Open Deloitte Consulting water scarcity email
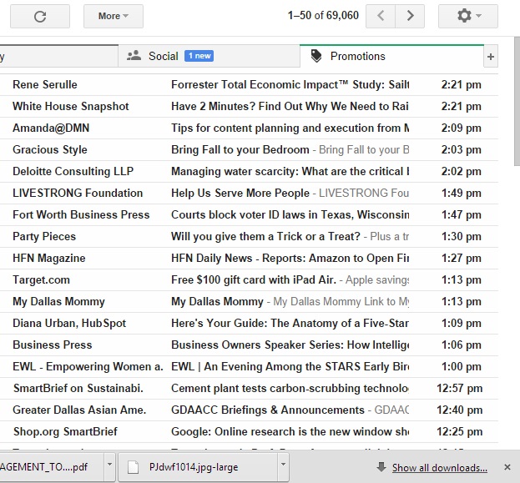The image size is (520, 483). (250, 171)
